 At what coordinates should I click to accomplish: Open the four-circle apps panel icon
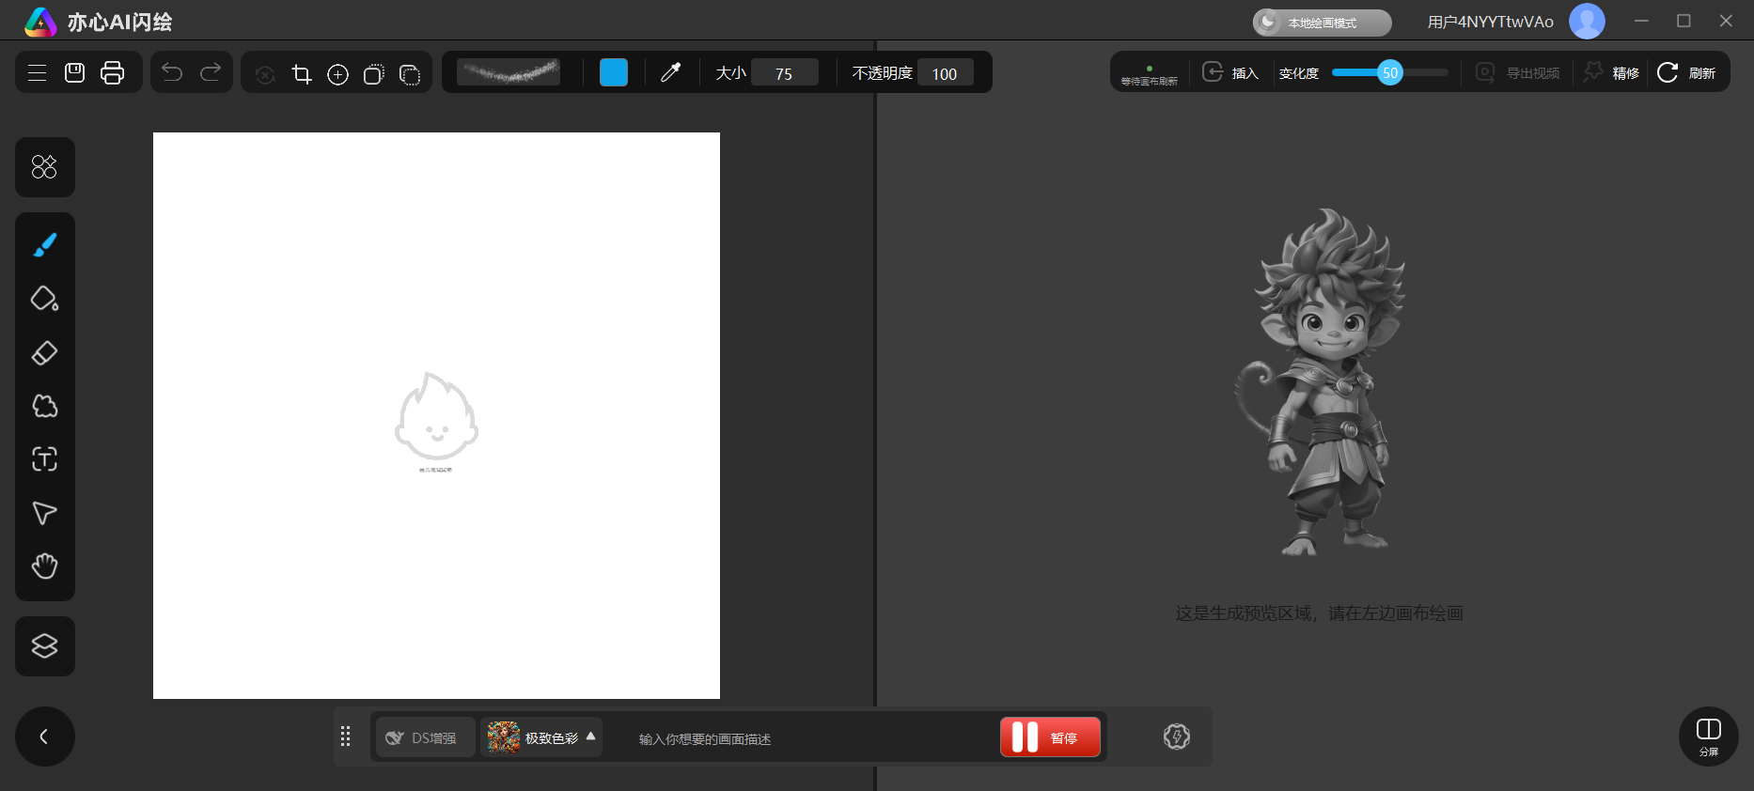(44, 167)
